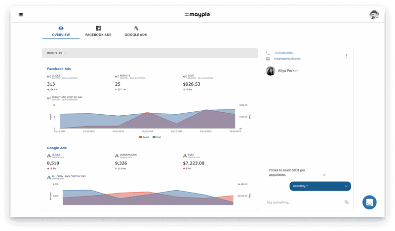Click Google Ads icon beside All Conv. and Cost
This screenshot has height=231, width=395.
49,177
